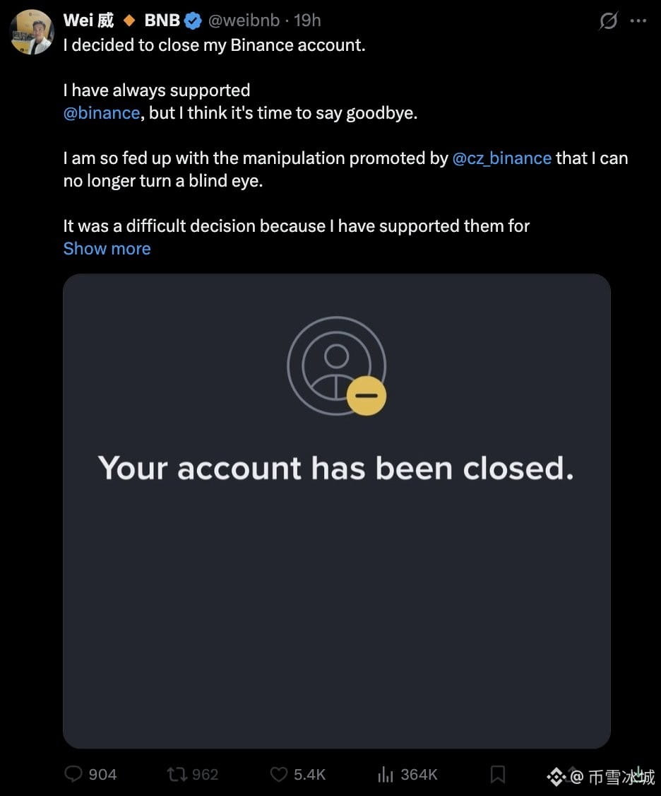The height and width of the screenshot is (796, 661).
Task: Open Wei's profile avatar picture
Action: point(32,32)
